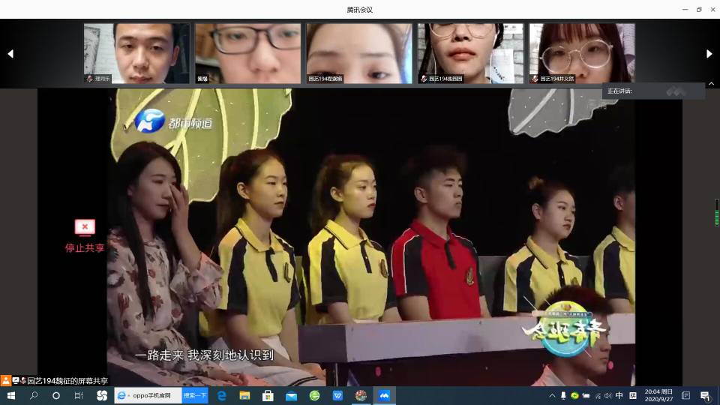Open Task View in the taskbar
Viewport: 720px width, 405px height.
[x=79, y=395]
